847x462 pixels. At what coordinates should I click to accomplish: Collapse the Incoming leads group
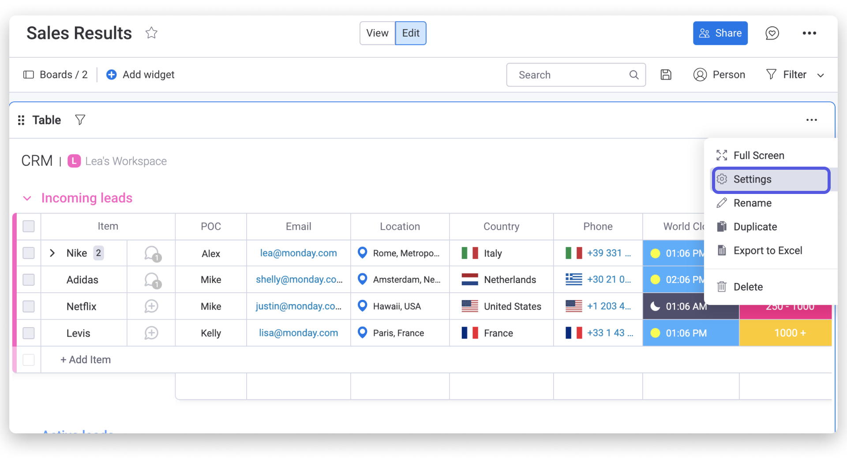(x=27, y=198)
